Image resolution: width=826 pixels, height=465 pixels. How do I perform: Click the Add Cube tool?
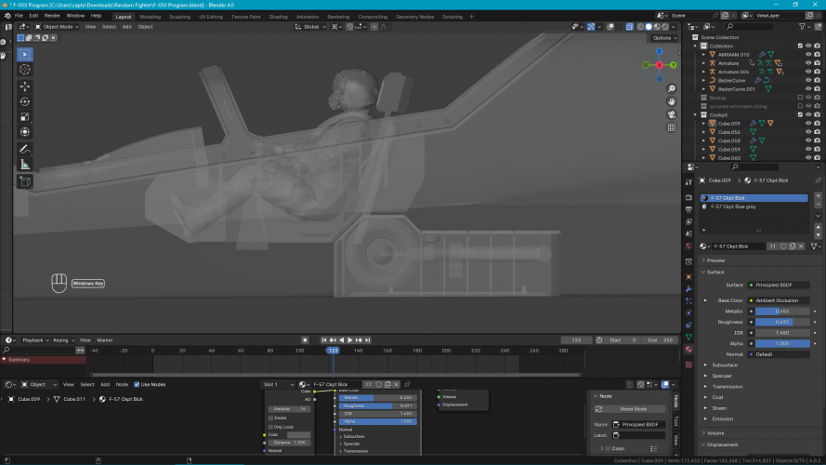pos(25,181)
